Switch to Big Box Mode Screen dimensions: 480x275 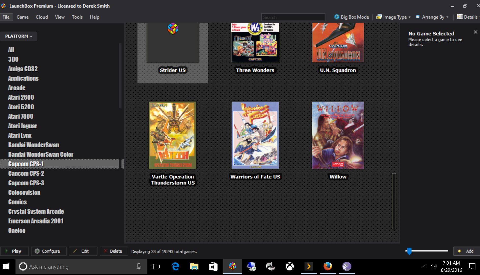pyautogui.click(x=352, y=17)
